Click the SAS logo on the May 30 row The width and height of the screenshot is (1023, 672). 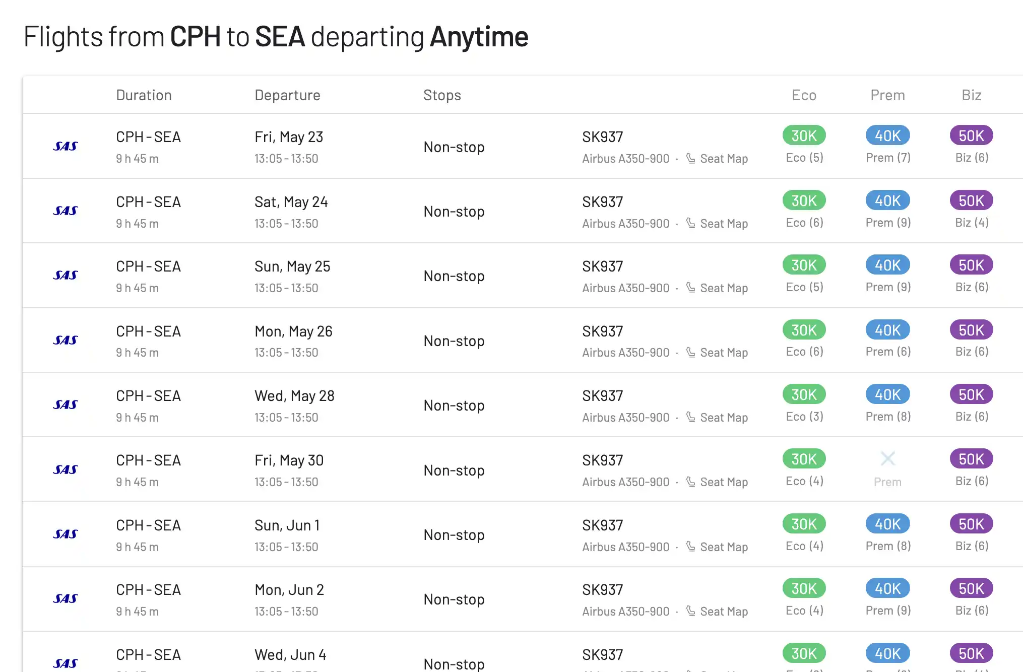pyautogui.click(x=66, y=469)
